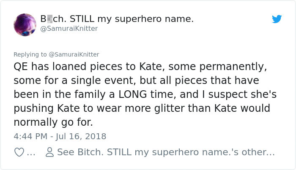Like the tweet with the heart icon

tap(19, 153)
